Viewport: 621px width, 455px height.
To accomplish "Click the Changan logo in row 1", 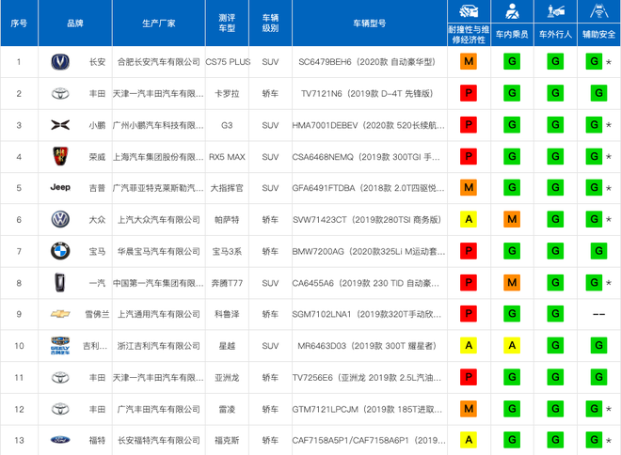I will (60, 62).
